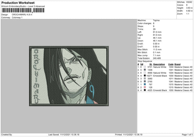Click the Zoom value 1:1
194x137 pixels.
pyautogui.click(x=188, y=14)
